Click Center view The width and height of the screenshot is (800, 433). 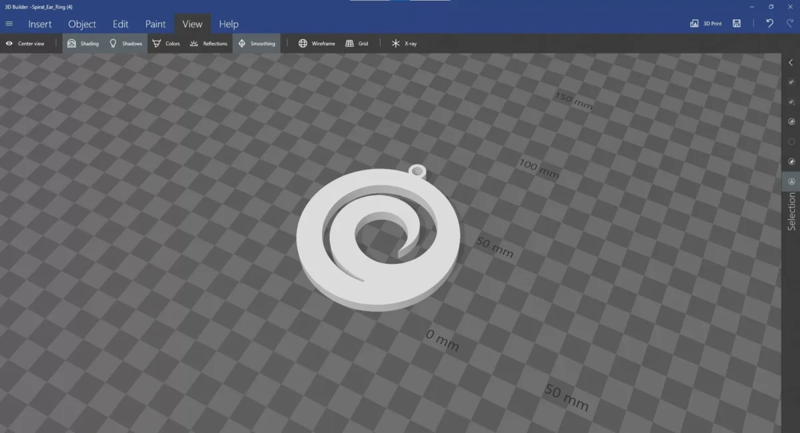(25, 43)
